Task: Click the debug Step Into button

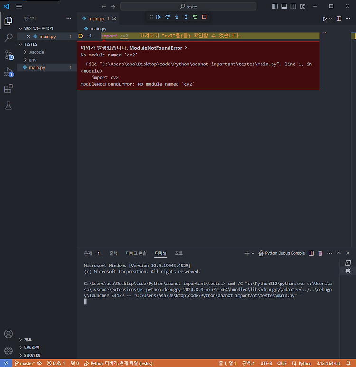Action: [177, 17]
